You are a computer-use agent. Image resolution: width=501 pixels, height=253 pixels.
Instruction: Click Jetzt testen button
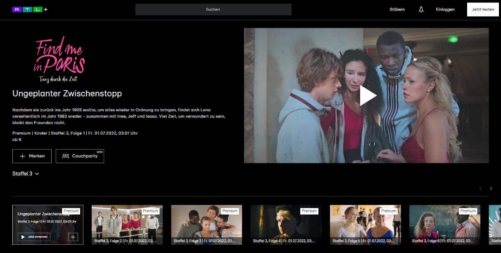pos(483,9)
